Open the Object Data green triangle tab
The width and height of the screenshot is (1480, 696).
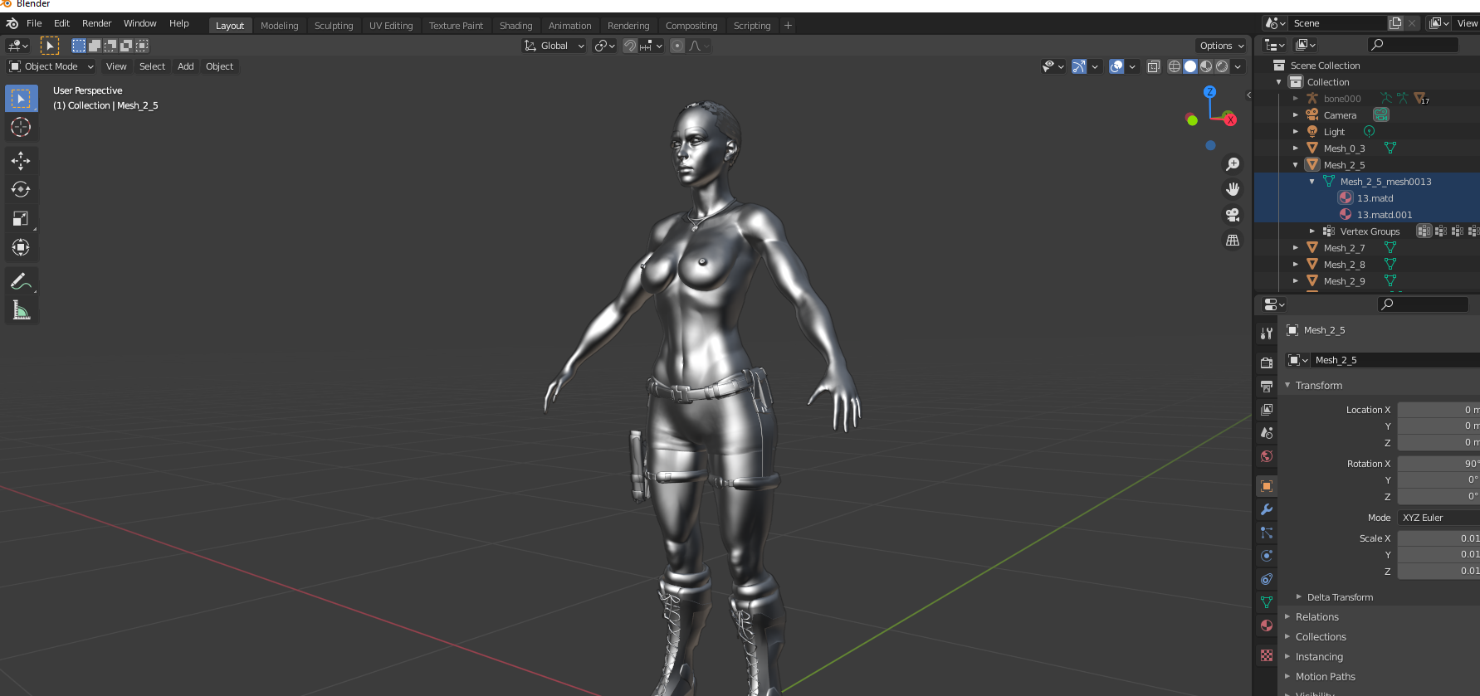pos(1267,602)
